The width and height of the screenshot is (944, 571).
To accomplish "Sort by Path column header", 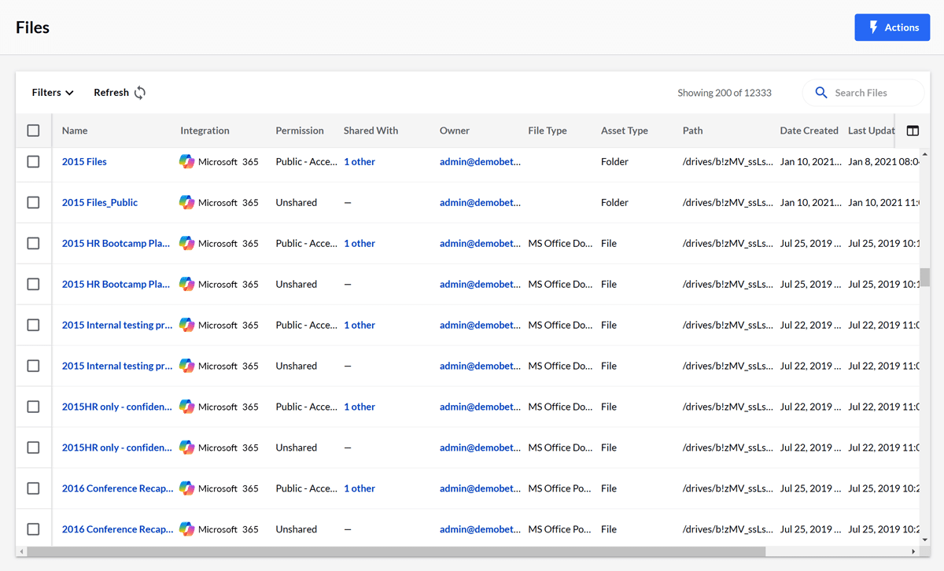I will (693, 131).
